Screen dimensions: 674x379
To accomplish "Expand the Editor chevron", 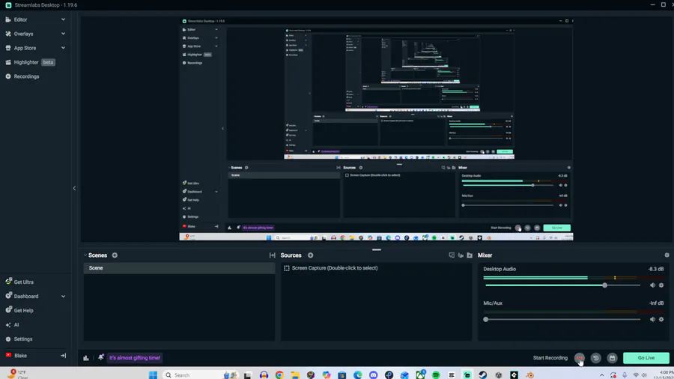I will [x=63, y=19].
